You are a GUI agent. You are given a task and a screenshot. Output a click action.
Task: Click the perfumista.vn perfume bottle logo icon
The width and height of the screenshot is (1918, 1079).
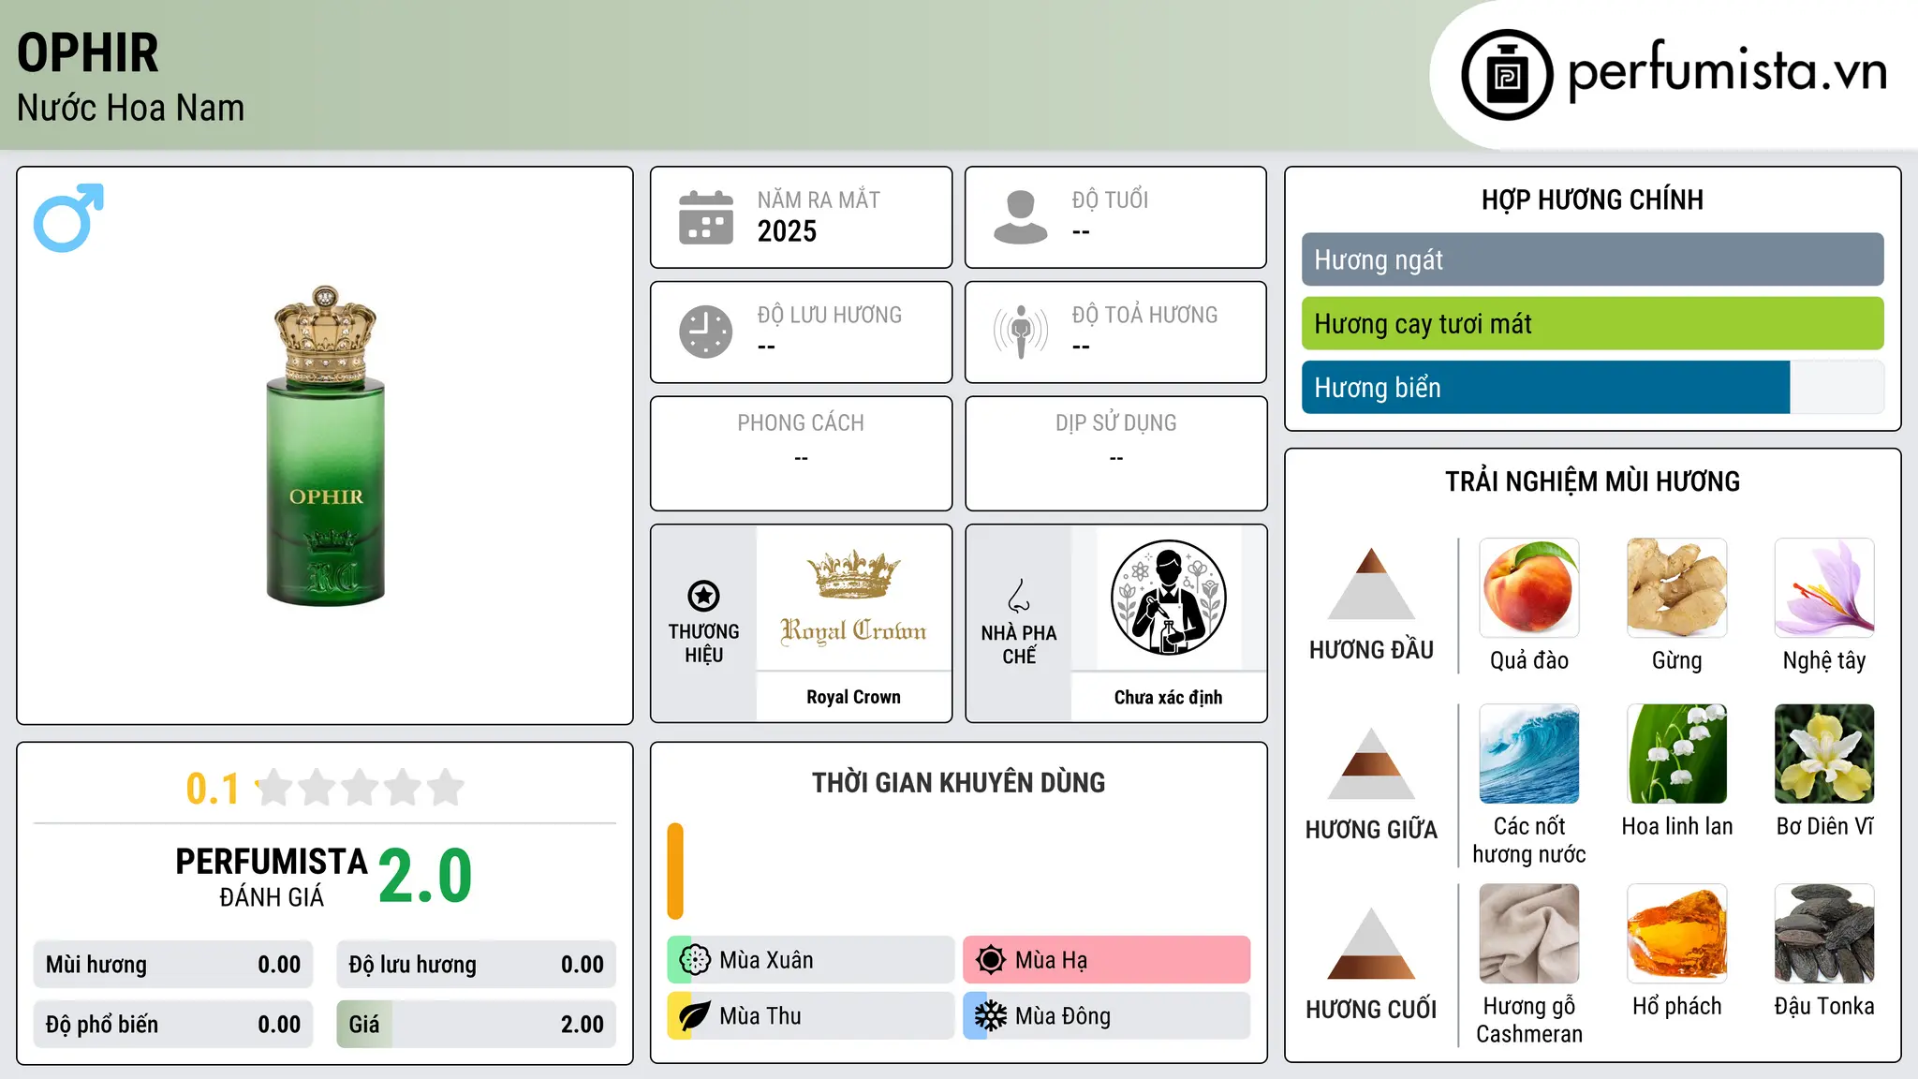click(x=1507, y=75)
